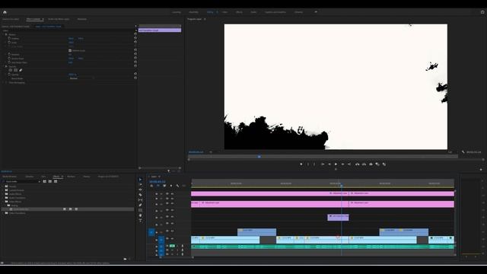Image resolution: width=487 pixels, height=274 pixels.
Task: Toggle Linked Selection in timeline
Action: 164,186
